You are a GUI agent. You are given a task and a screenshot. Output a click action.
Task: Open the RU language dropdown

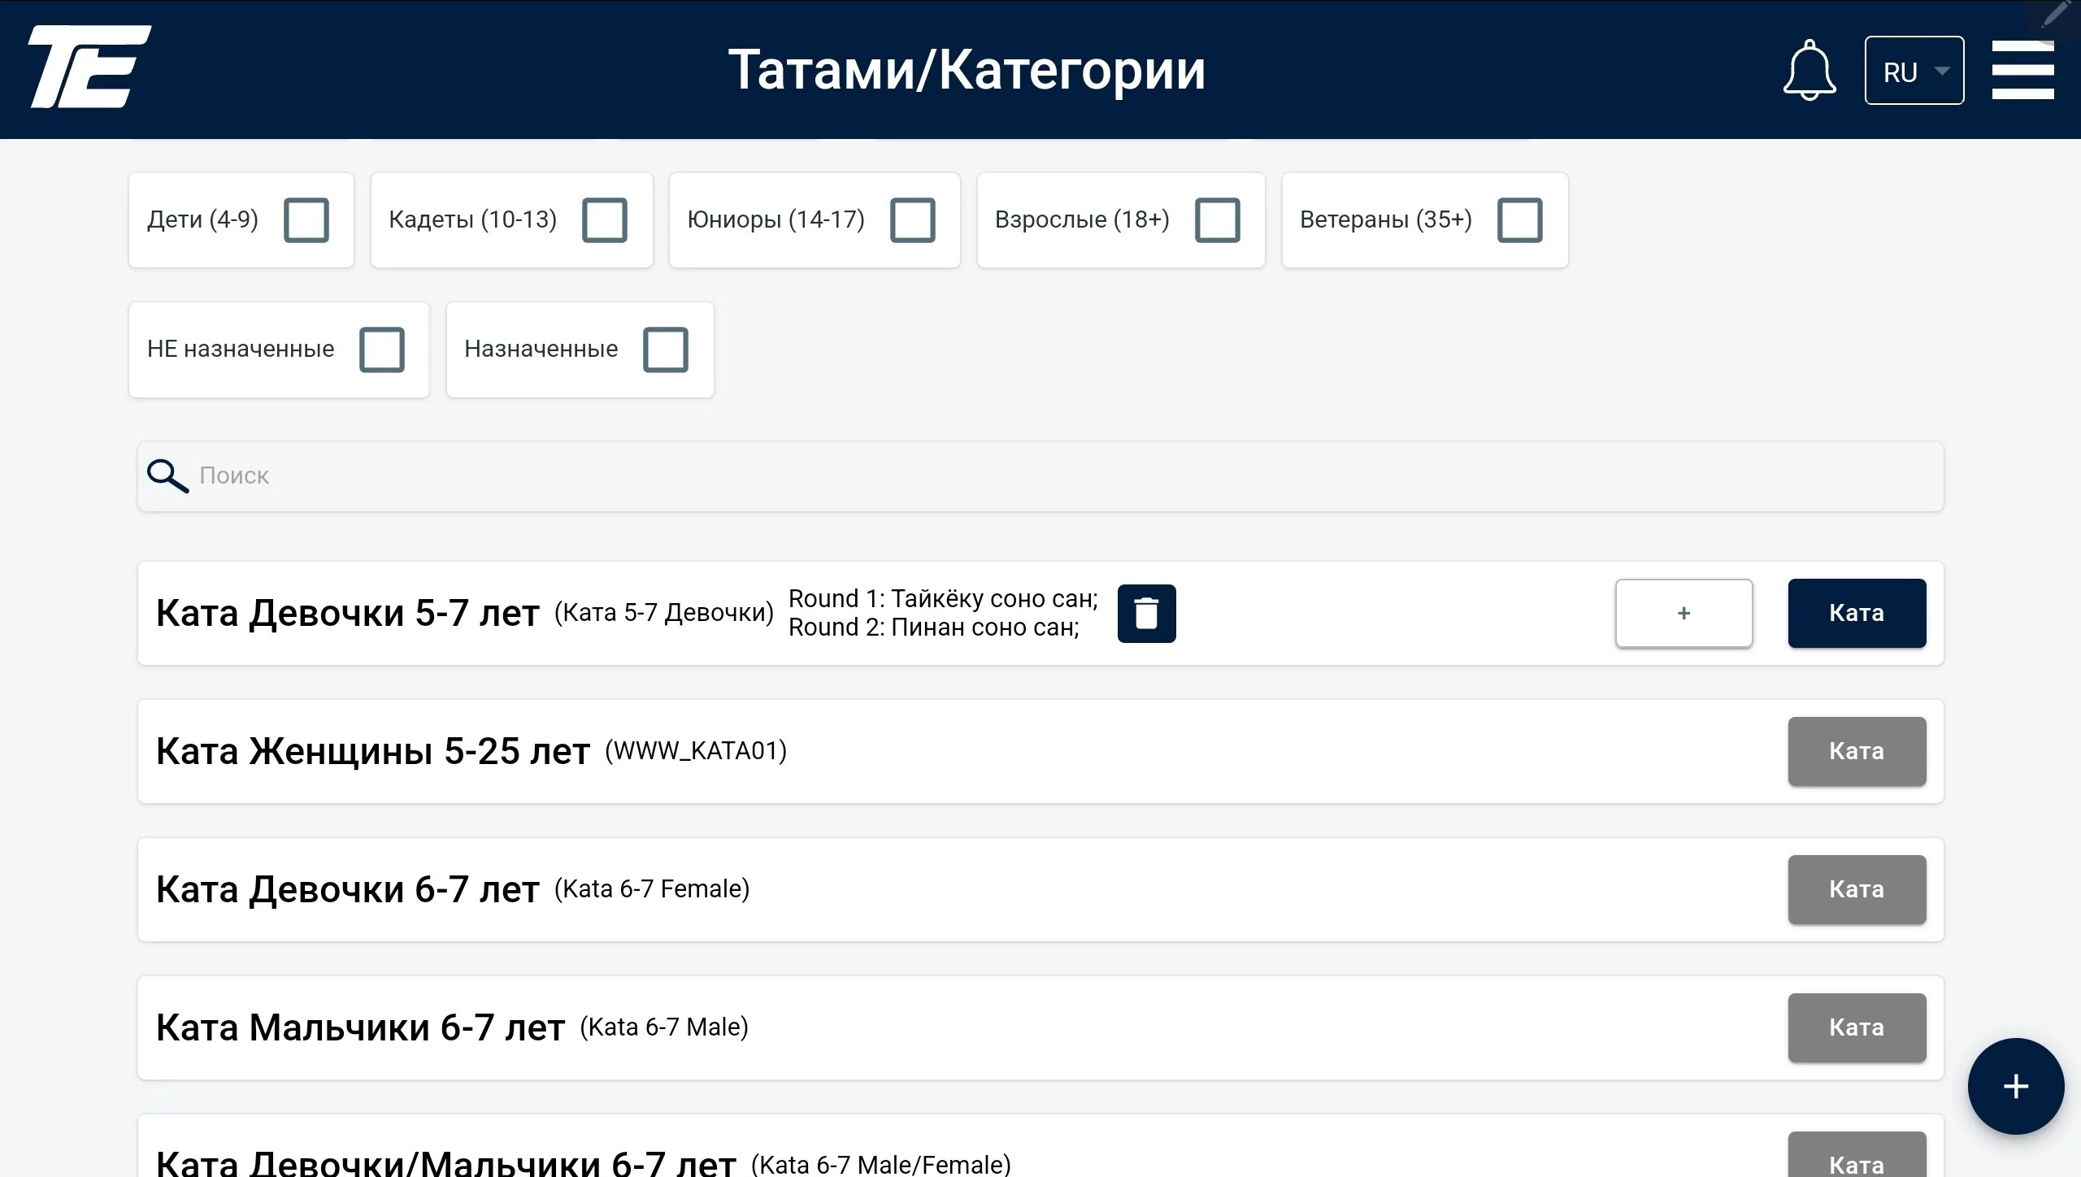[1914, 71]
